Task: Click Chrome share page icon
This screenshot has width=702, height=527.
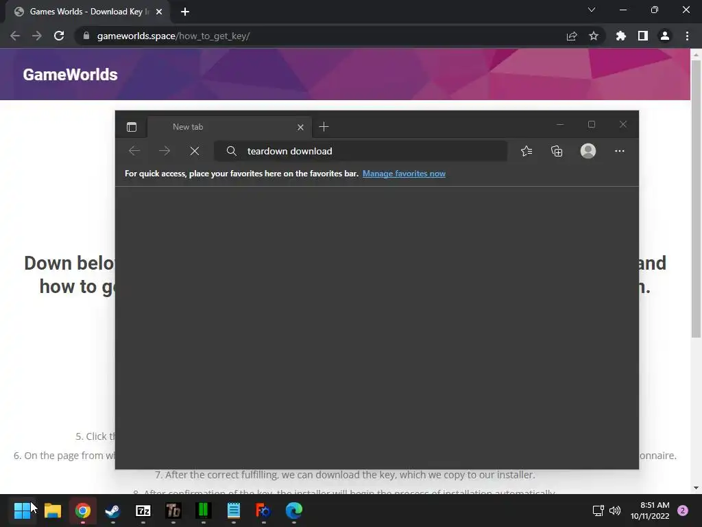Action: point(572,36)
